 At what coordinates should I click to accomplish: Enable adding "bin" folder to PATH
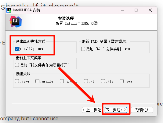(83, 49)
